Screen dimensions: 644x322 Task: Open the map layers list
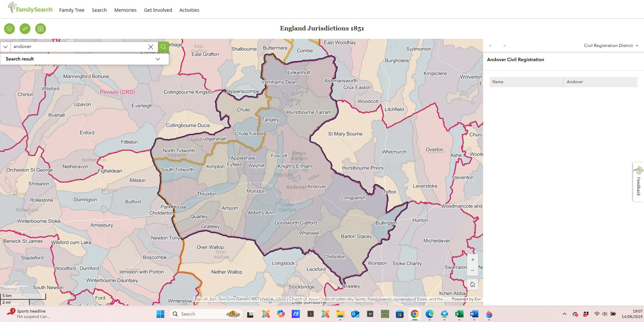coord(9,29)
